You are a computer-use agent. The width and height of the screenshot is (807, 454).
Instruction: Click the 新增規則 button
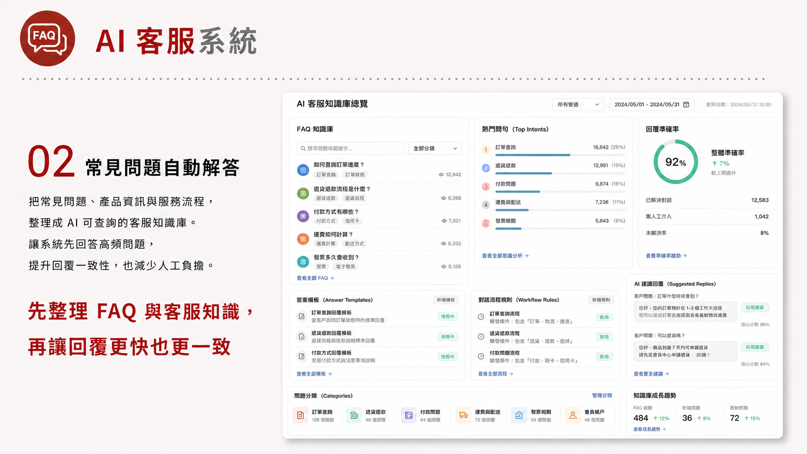point(601,300)
